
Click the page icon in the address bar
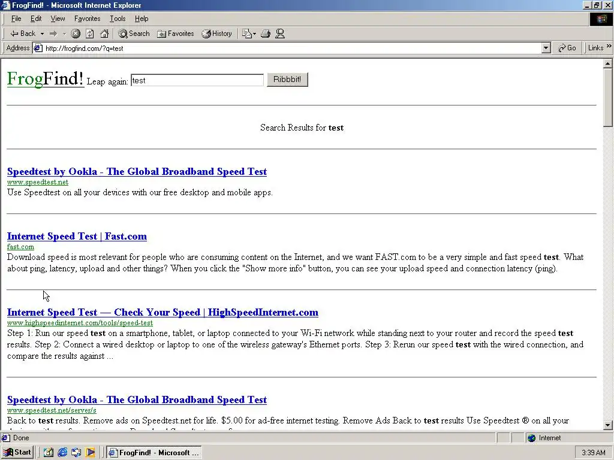point(38,48)
